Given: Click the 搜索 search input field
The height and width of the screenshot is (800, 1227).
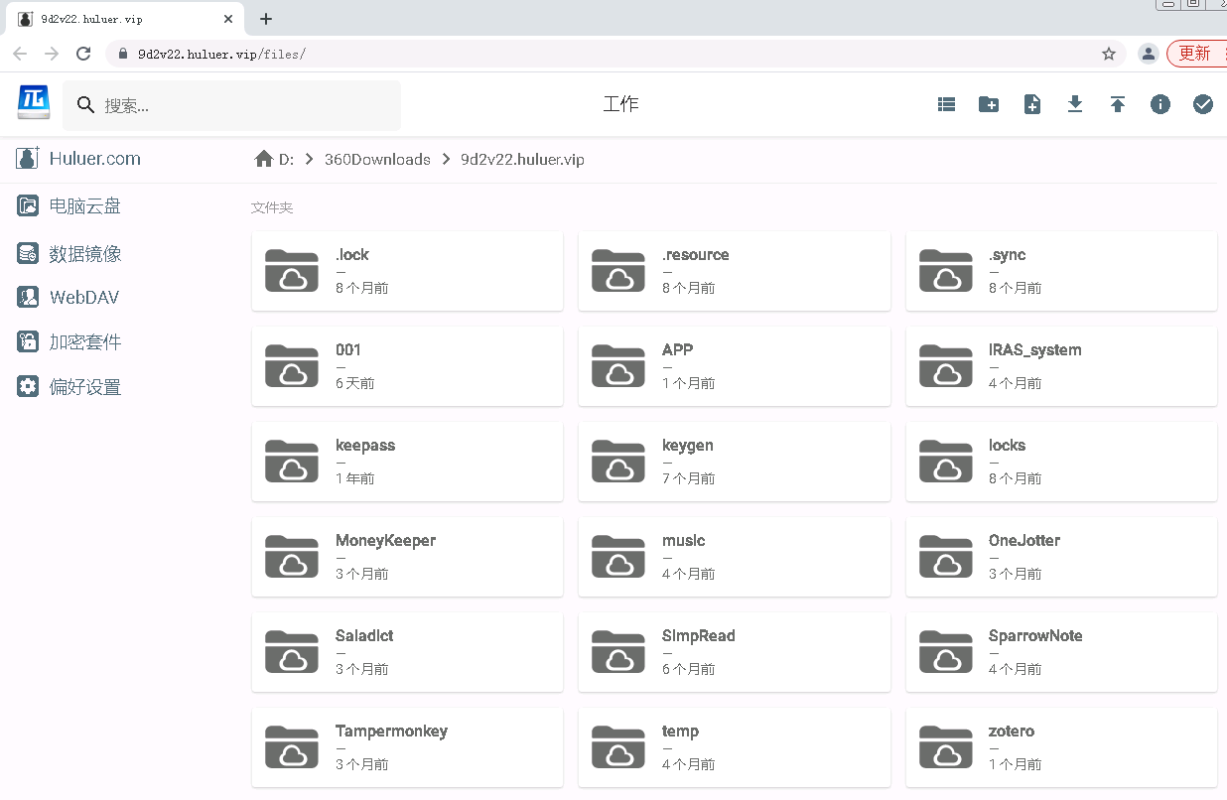Looking at the screenshot, I should tap(231, 105).
